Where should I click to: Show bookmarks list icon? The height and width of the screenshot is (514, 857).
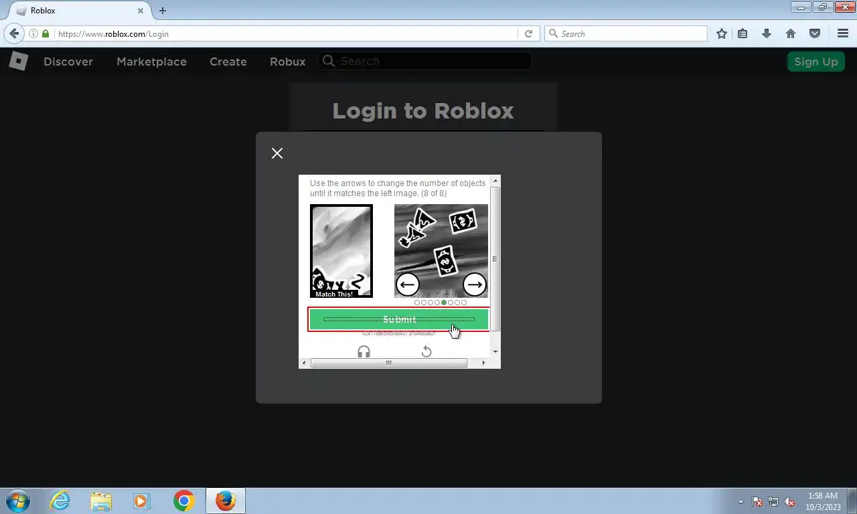743,33
